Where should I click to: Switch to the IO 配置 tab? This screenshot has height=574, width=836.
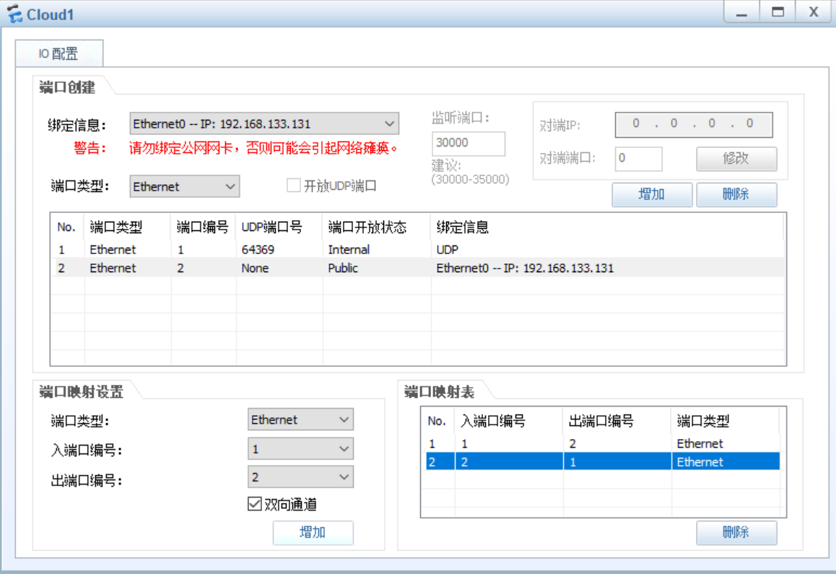[58, 53]
